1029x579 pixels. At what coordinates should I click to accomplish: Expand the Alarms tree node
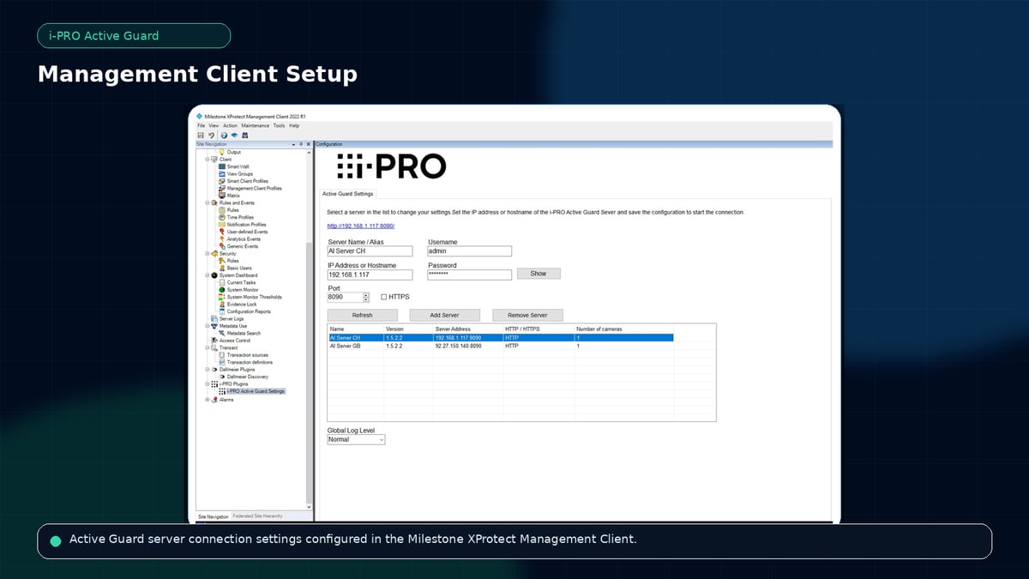point(208,400)
